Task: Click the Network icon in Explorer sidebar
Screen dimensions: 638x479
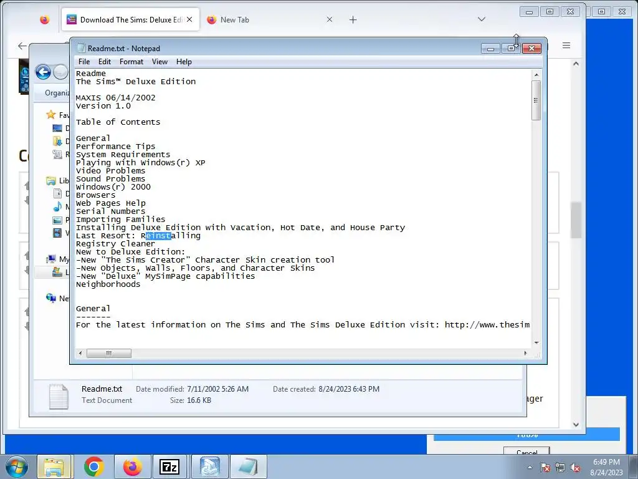Action: [x=51, y=298]
